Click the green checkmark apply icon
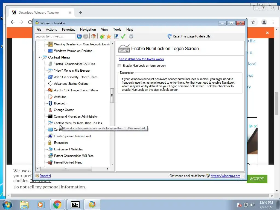 coord(123,36)
